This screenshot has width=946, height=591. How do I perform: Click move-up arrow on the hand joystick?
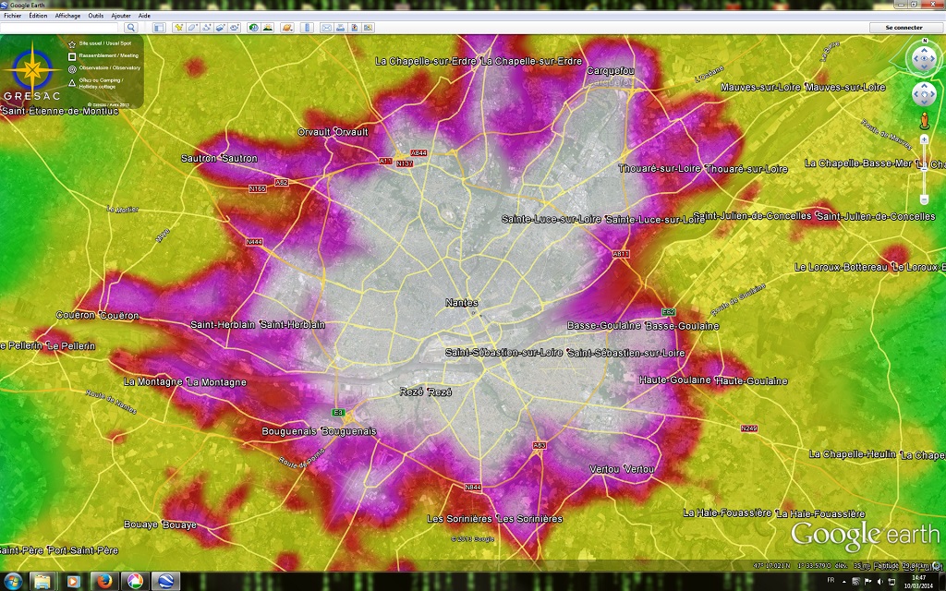924,85
